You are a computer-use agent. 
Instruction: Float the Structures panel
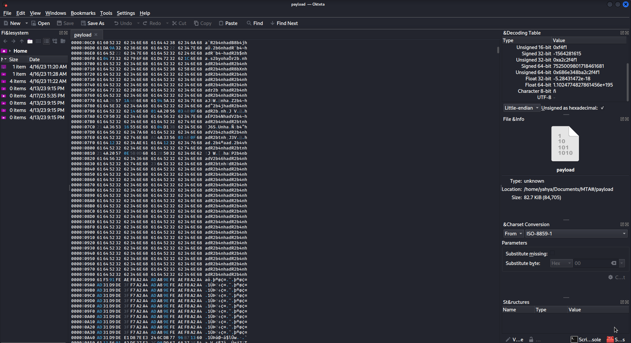[x=622, y=302]
